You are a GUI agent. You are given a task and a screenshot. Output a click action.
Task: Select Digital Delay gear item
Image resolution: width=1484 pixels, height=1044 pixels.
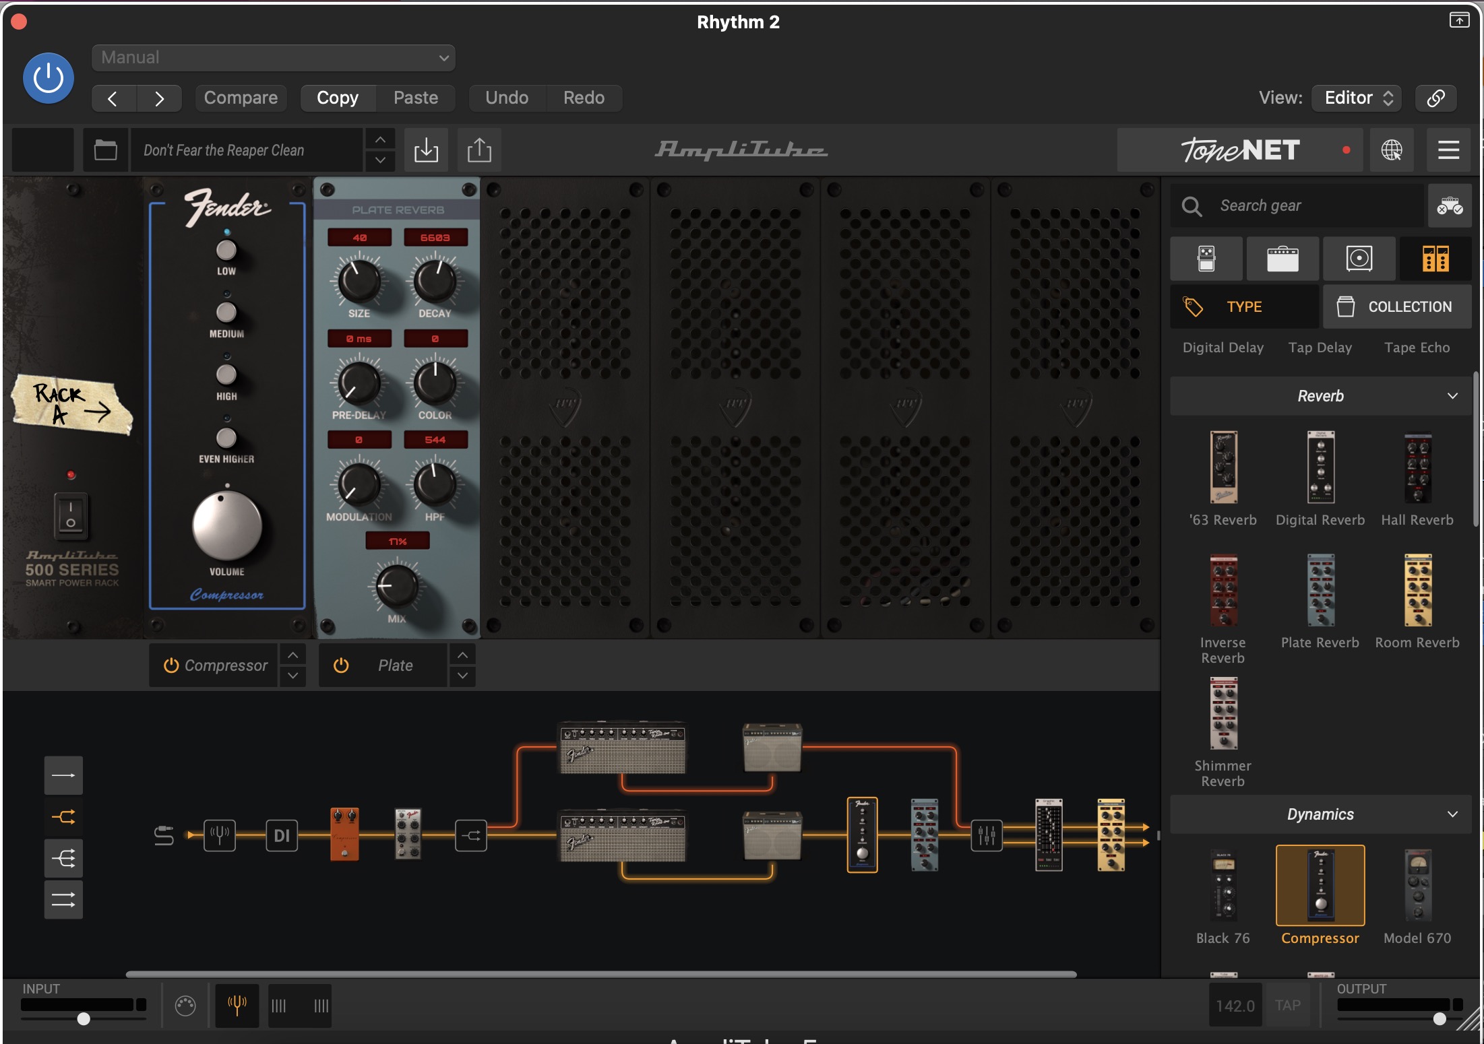click(x=1223, y=348)
